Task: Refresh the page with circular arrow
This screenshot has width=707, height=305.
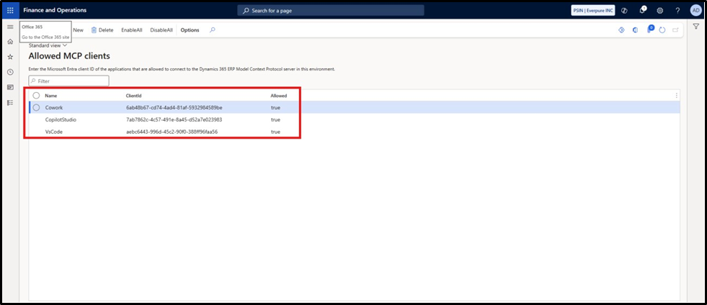Action: pyautogui.click(x=662, y=30)
